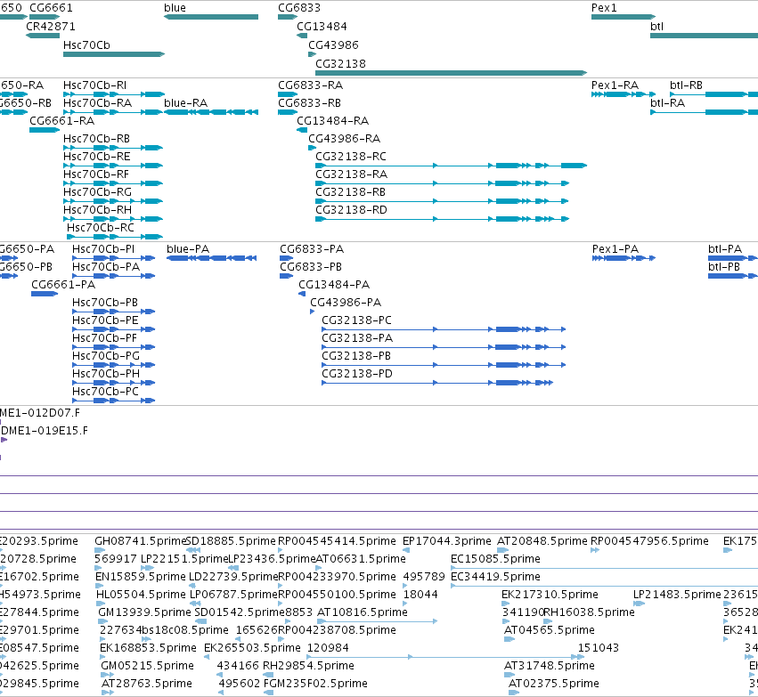Screen dimensions: 758x697
Task: Select protein btl-PB label
Action: pyautogui.click(x=724, y=267)
